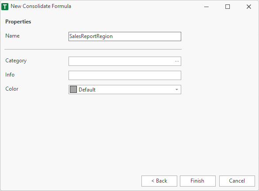Open the Default color combo box
259x191 pixels.
pyautogui.click(x=125, y=90)
